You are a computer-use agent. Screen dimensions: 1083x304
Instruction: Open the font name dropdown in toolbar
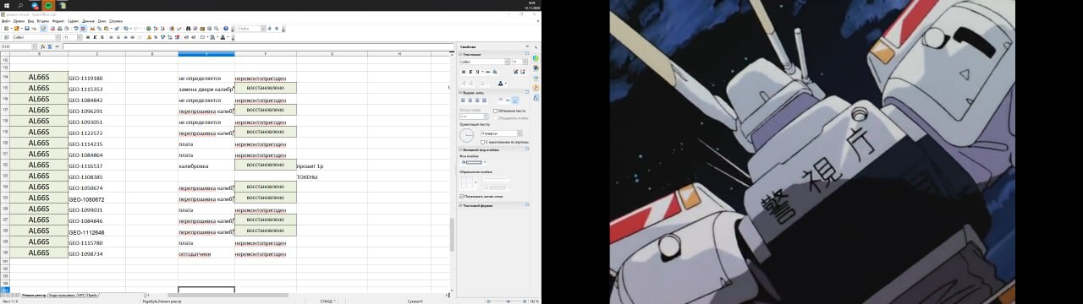[x=58, y=37]
